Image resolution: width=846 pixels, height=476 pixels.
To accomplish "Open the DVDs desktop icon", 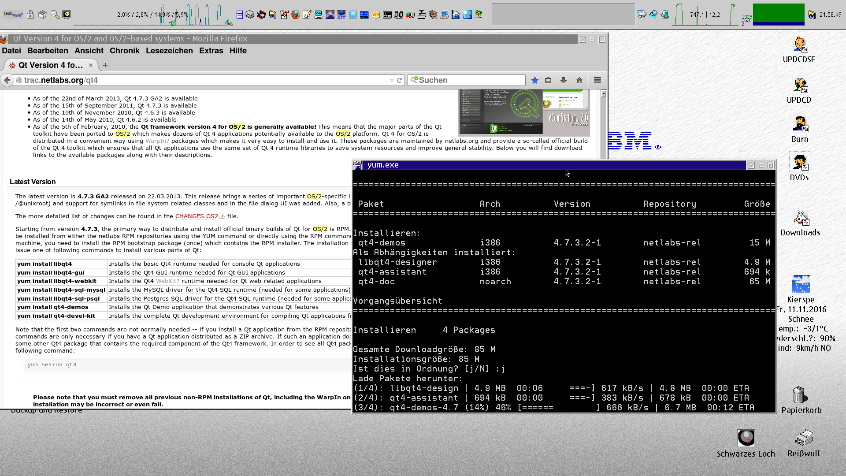I will pos(799,167).
